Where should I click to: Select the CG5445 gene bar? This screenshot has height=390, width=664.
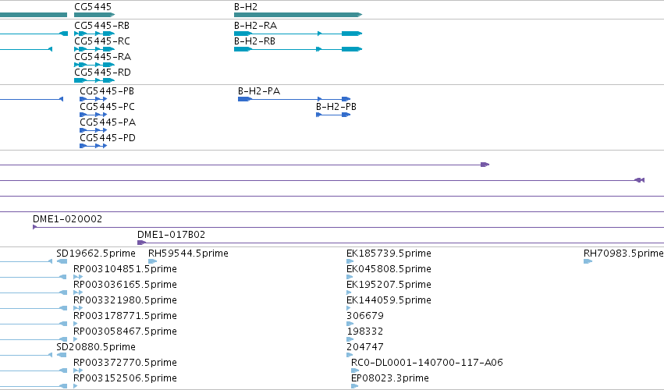pos(94,15)
